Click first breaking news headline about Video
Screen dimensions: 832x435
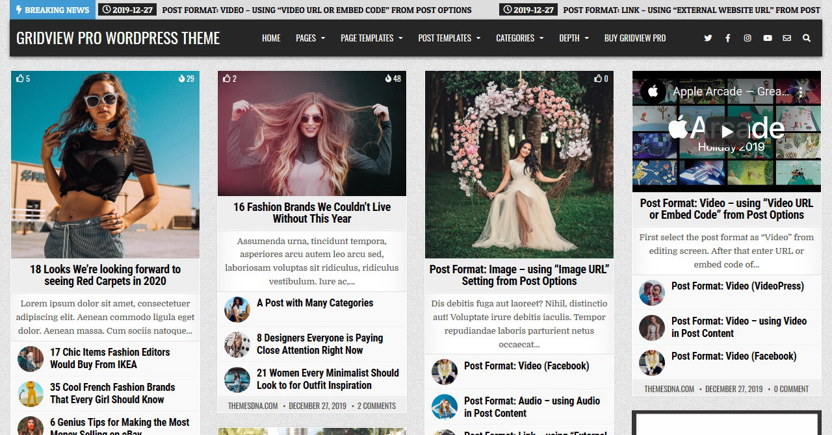pyautogui.click(x=317, y=10)
